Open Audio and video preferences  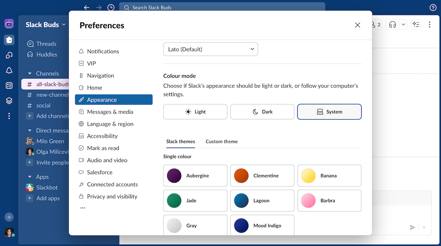pyautogui.click(x=114, y=160)
